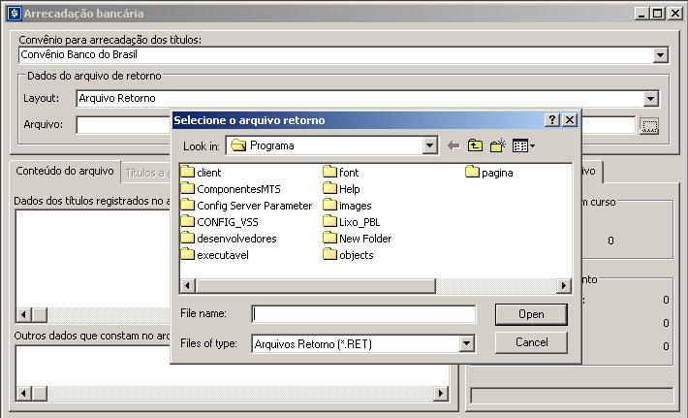Expand the Files of type dropdown

click(467, 343)
